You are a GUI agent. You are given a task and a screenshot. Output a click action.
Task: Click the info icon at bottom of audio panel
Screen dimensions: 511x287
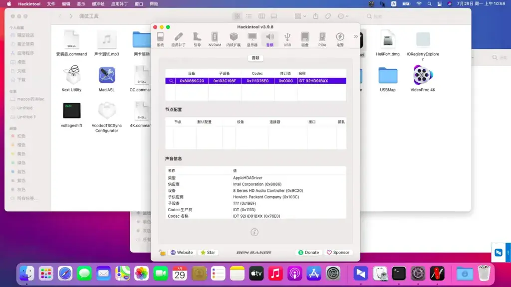coord(255,232)
